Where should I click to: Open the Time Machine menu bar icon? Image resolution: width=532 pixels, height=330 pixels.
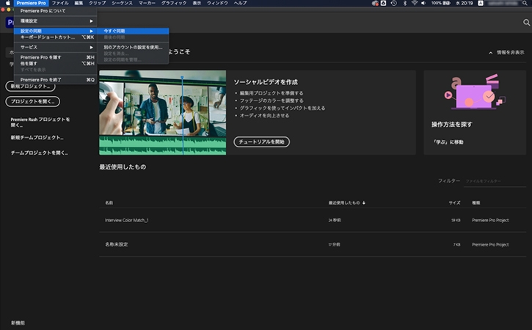[x=394, y=3]
